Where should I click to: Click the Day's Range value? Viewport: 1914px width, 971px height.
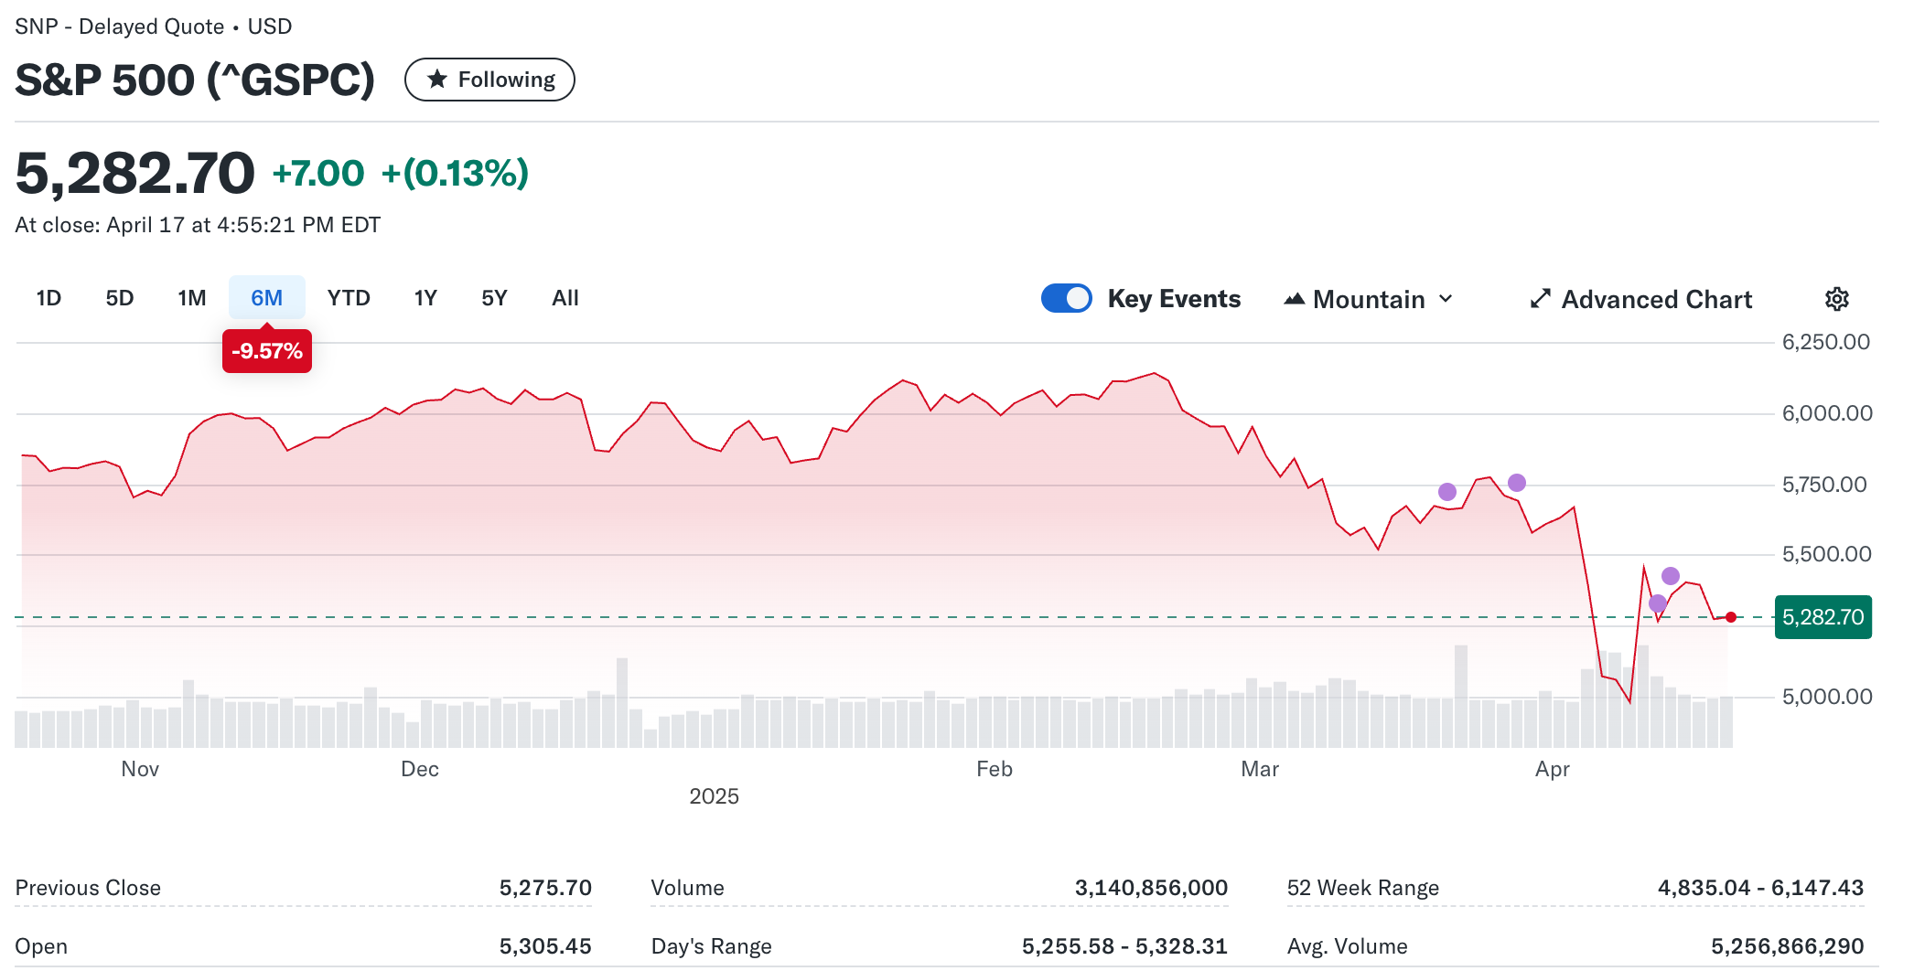tap(1124, 946)
